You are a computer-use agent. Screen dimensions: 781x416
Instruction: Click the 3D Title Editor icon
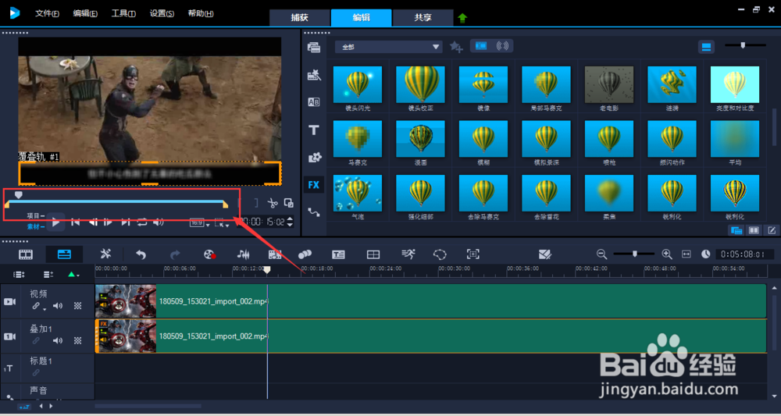pyautogui.click(x=545, y=254)
